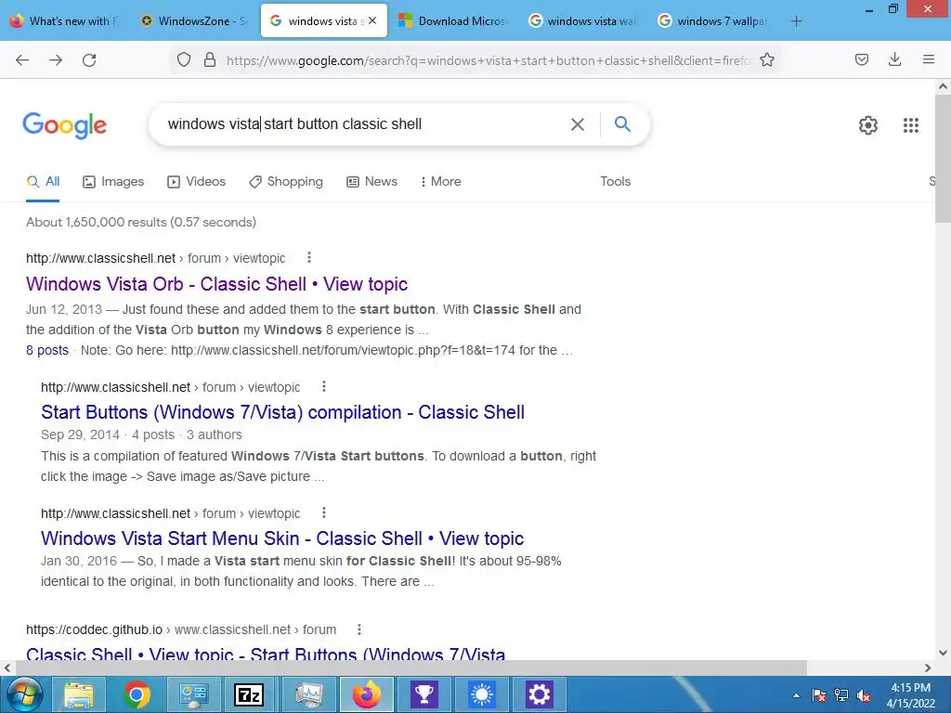Click the horizontal scrollbar thumb
This screenshot has height=713, width=951.
coord(410,668)
